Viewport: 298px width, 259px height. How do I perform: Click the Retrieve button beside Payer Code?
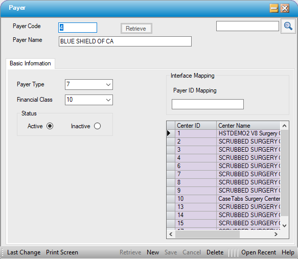point(136,29)
